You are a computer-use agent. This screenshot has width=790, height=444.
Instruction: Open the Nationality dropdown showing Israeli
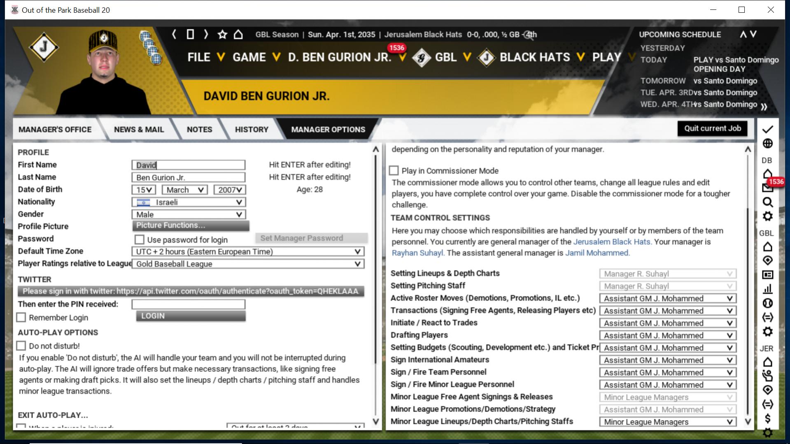(x=189, y=202)
